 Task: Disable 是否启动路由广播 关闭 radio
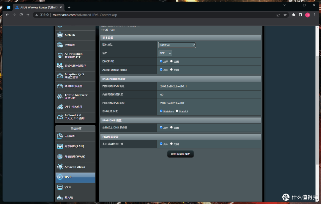(x=171, y=144)
